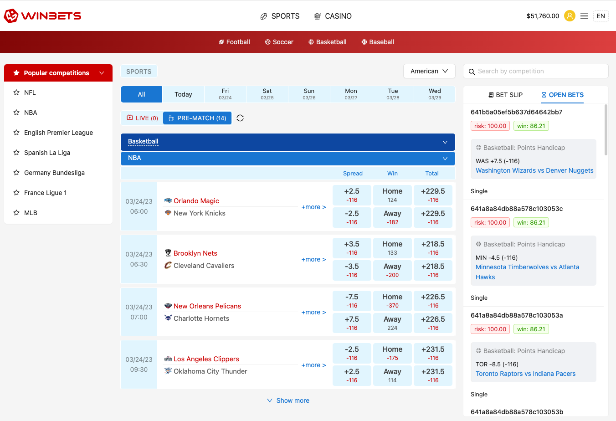Switch to the BET SLIP tab
The height and width of the screenshot is (421, 616).
point(505,95)
